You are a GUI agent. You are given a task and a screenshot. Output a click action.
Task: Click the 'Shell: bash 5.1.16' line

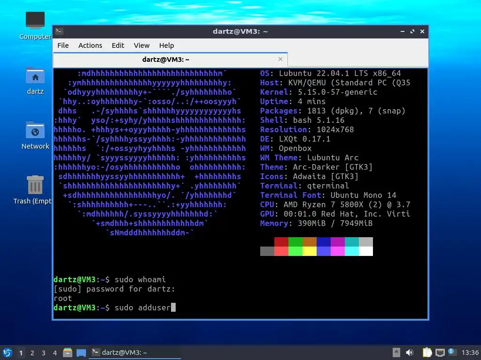[302, 120]
